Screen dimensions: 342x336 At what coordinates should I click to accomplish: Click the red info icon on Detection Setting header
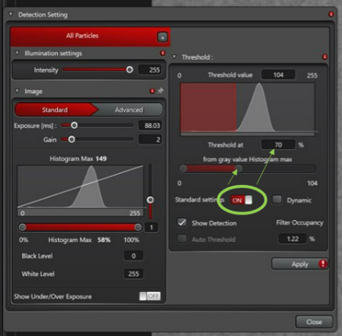pos(331,14)
